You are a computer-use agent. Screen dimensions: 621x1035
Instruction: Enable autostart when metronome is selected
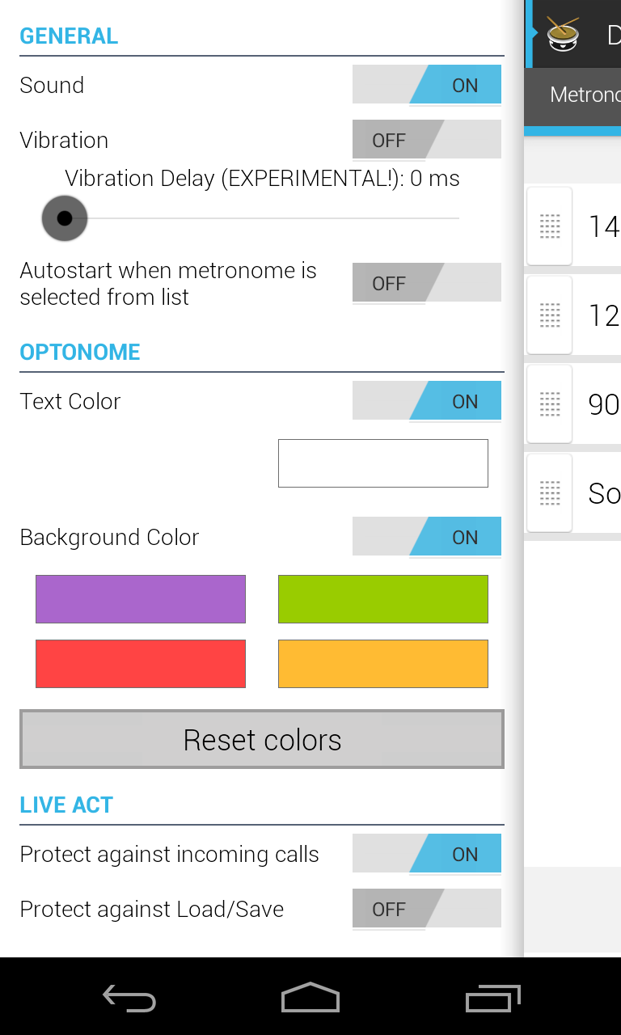pyautogui.click(x=427, y=282)
